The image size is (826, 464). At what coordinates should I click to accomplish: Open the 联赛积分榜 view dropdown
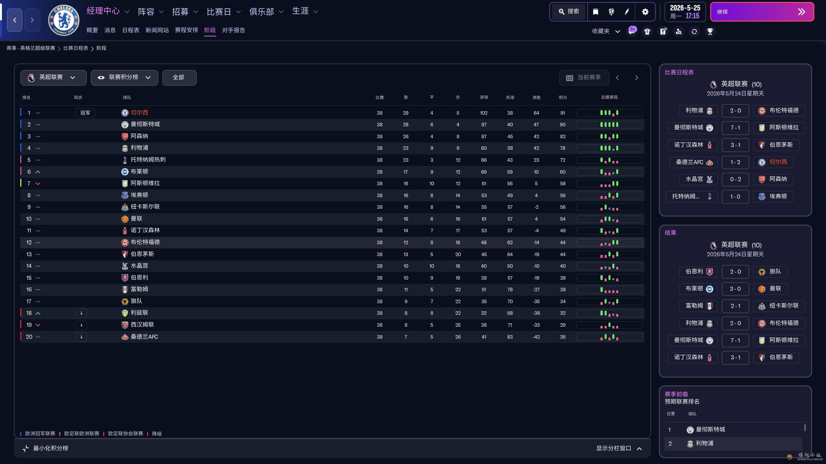pos(124,78)
